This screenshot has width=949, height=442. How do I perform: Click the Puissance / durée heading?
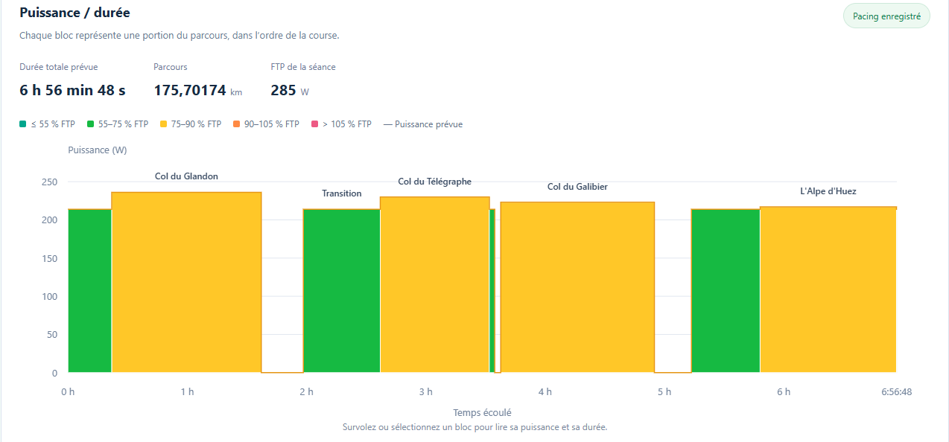(74, 13)
